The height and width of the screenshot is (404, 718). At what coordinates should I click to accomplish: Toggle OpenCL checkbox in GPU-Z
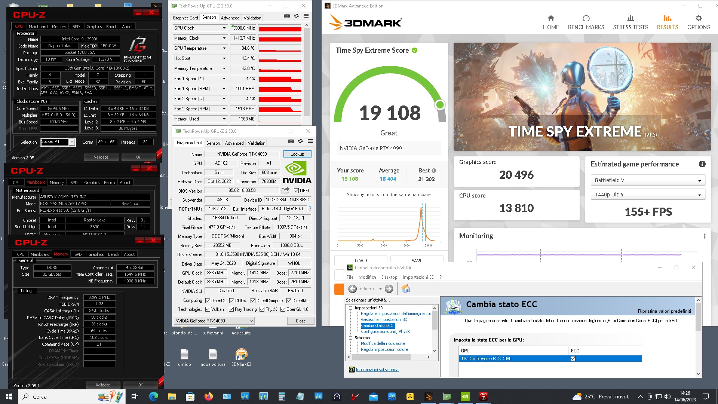[x=208, y=301]
